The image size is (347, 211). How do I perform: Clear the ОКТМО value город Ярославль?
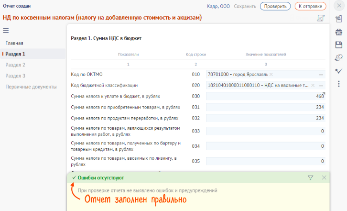[271, 75]
